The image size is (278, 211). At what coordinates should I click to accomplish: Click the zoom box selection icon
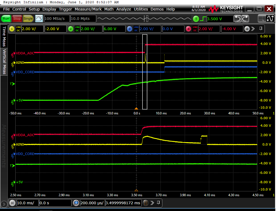point(261,19)
